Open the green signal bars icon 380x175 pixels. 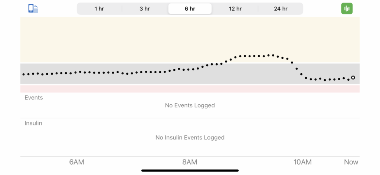pyautogui.click(x=347, y=9)
